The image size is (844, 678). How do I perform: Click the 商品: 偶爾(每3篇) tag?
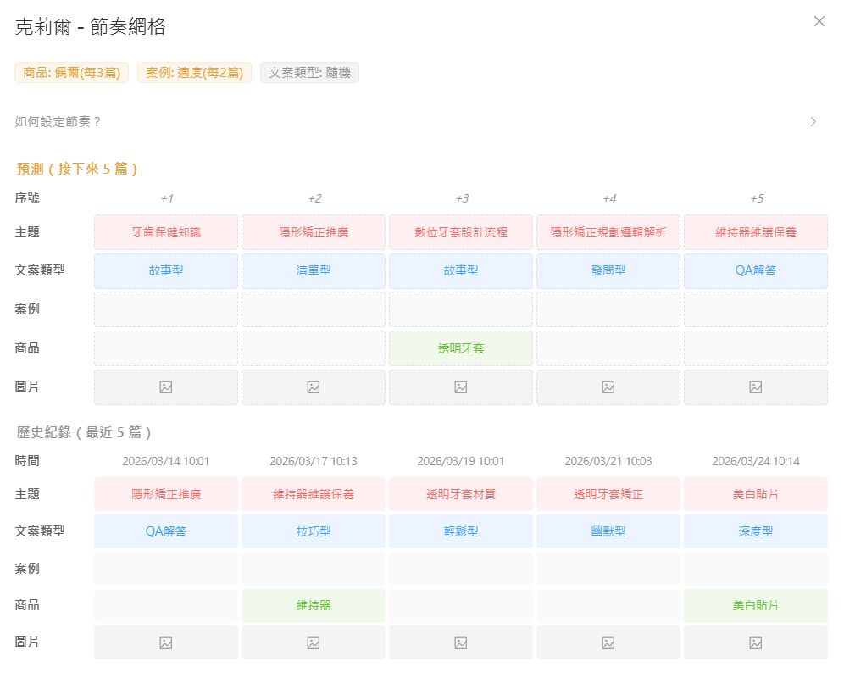(x=71, y=73)
